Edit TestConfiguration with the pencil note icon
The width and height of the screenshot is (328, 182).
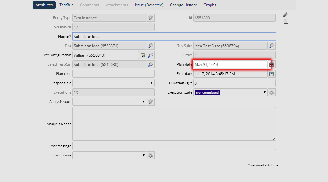(143, 55)
